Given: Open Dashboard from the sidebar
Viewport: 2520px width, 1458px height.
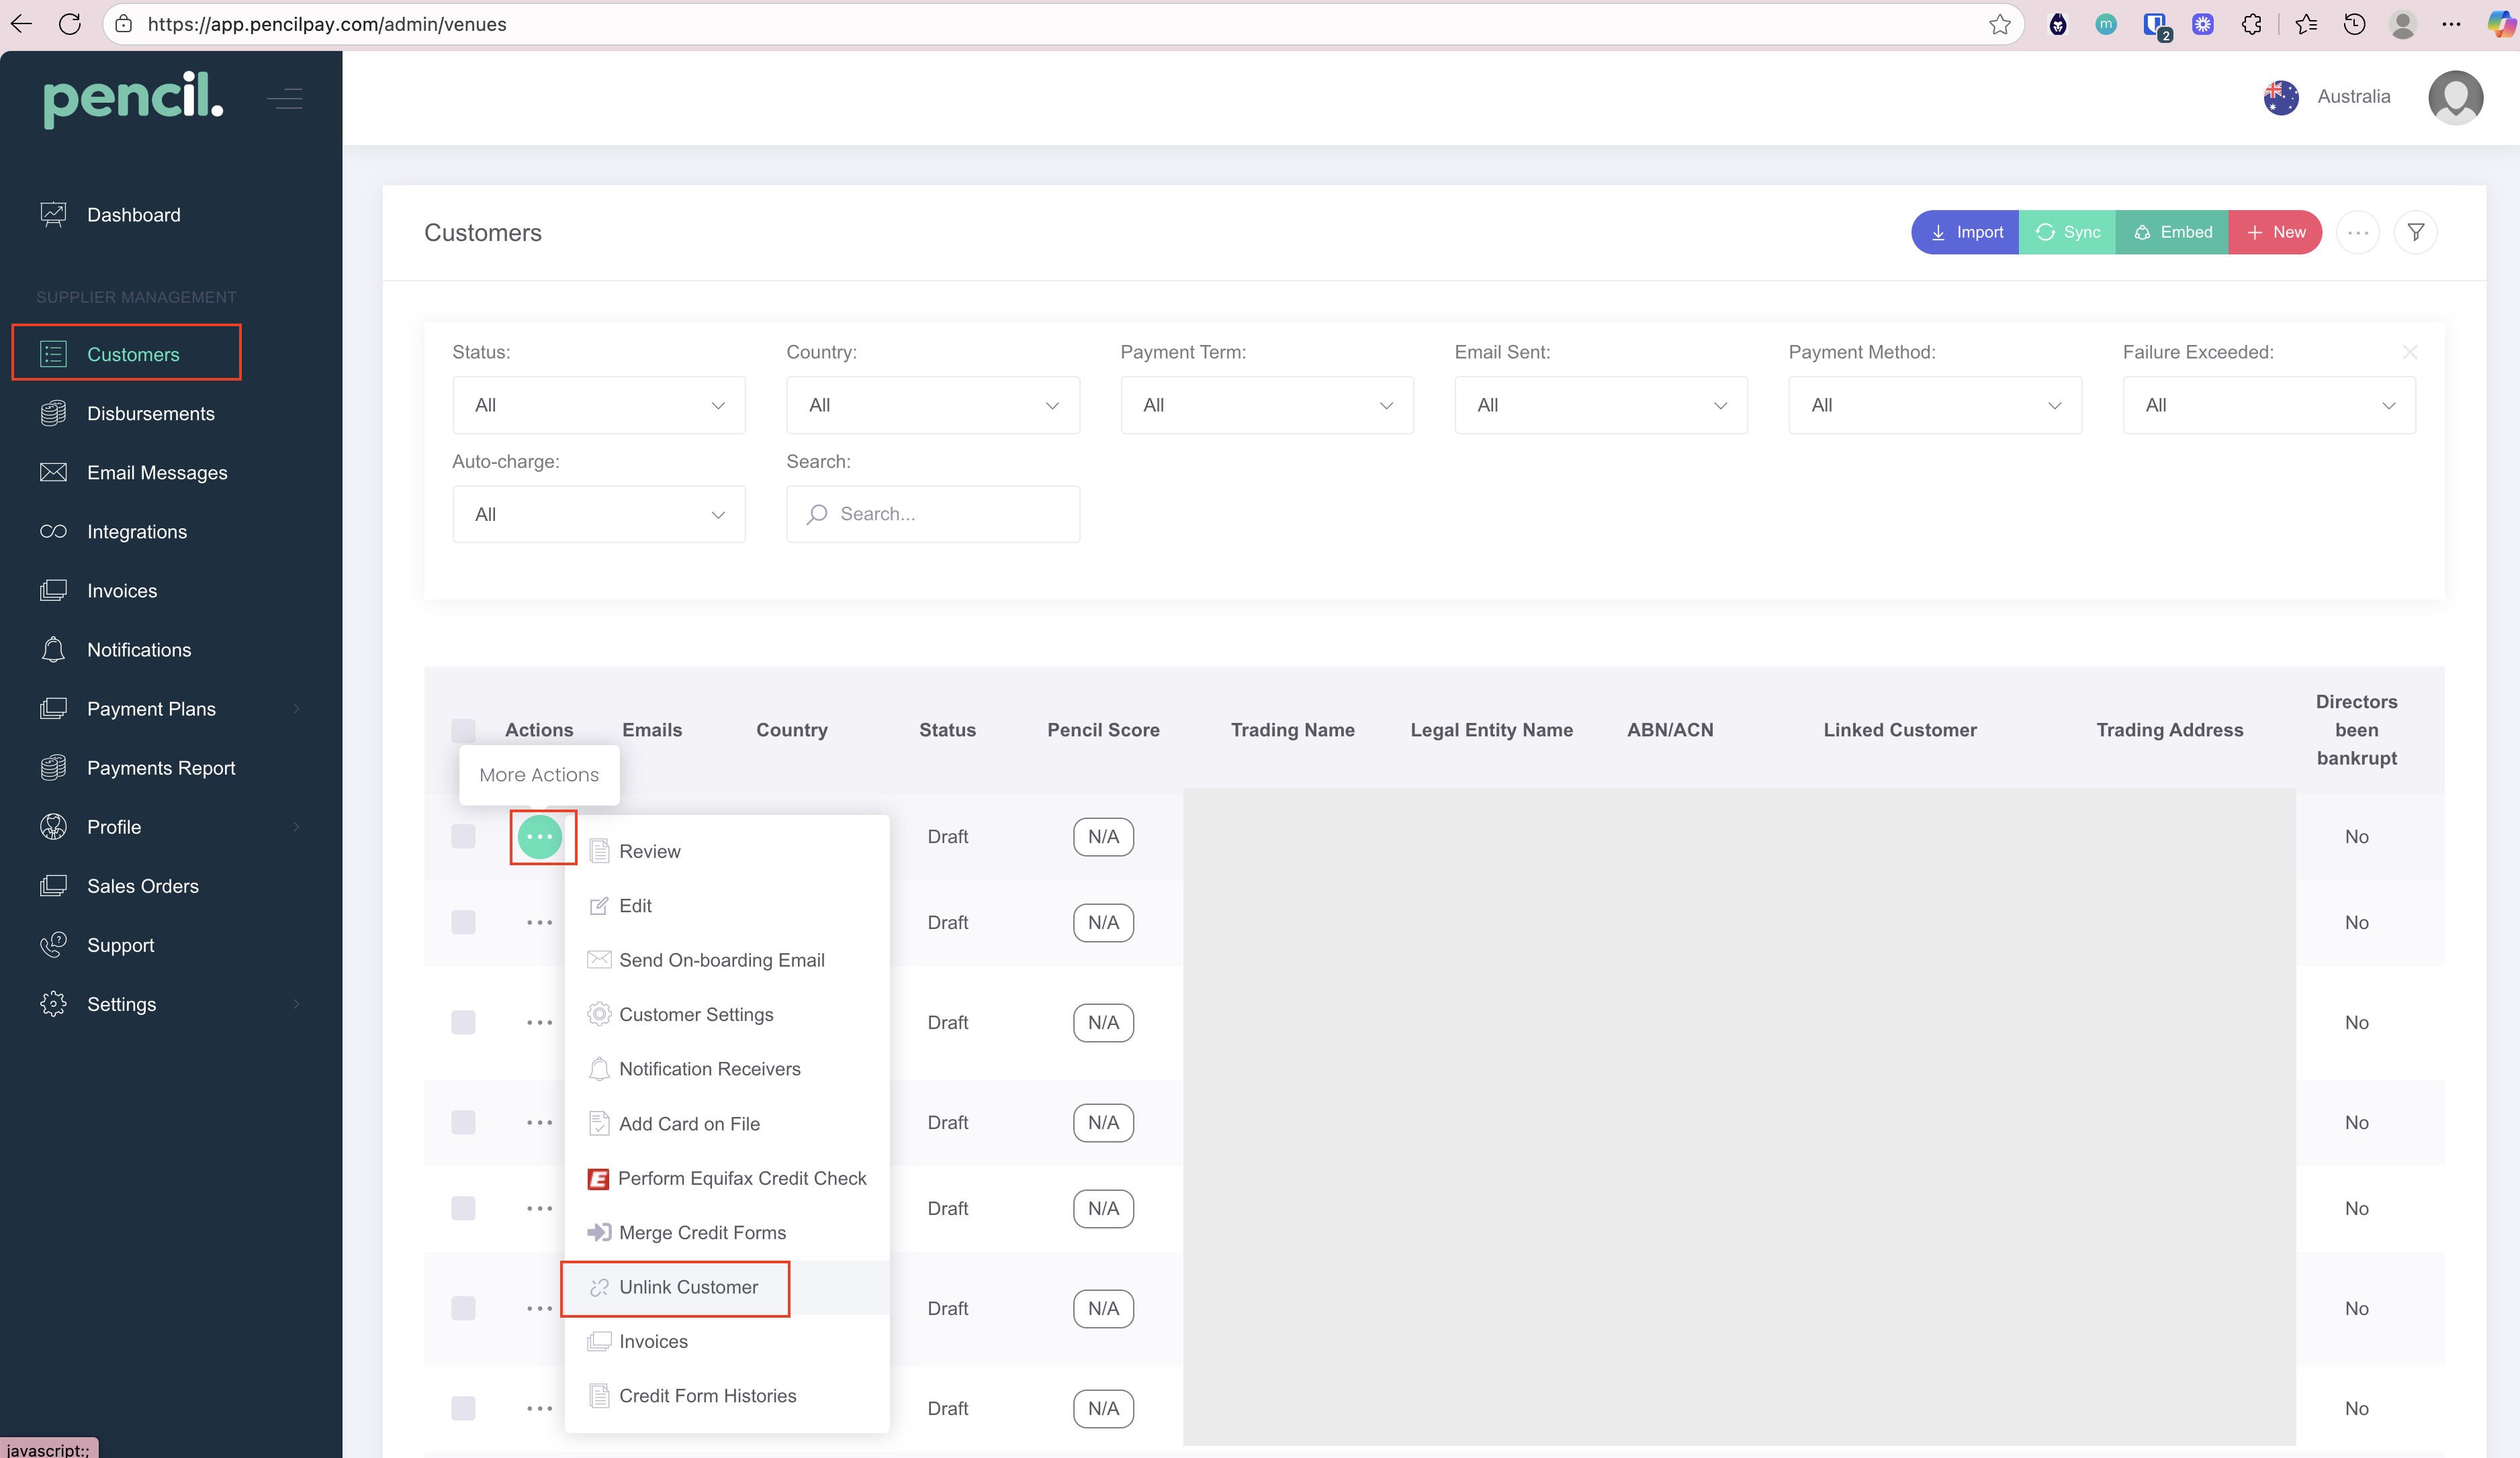Looking at the screenshot, I should coord(133,215).
